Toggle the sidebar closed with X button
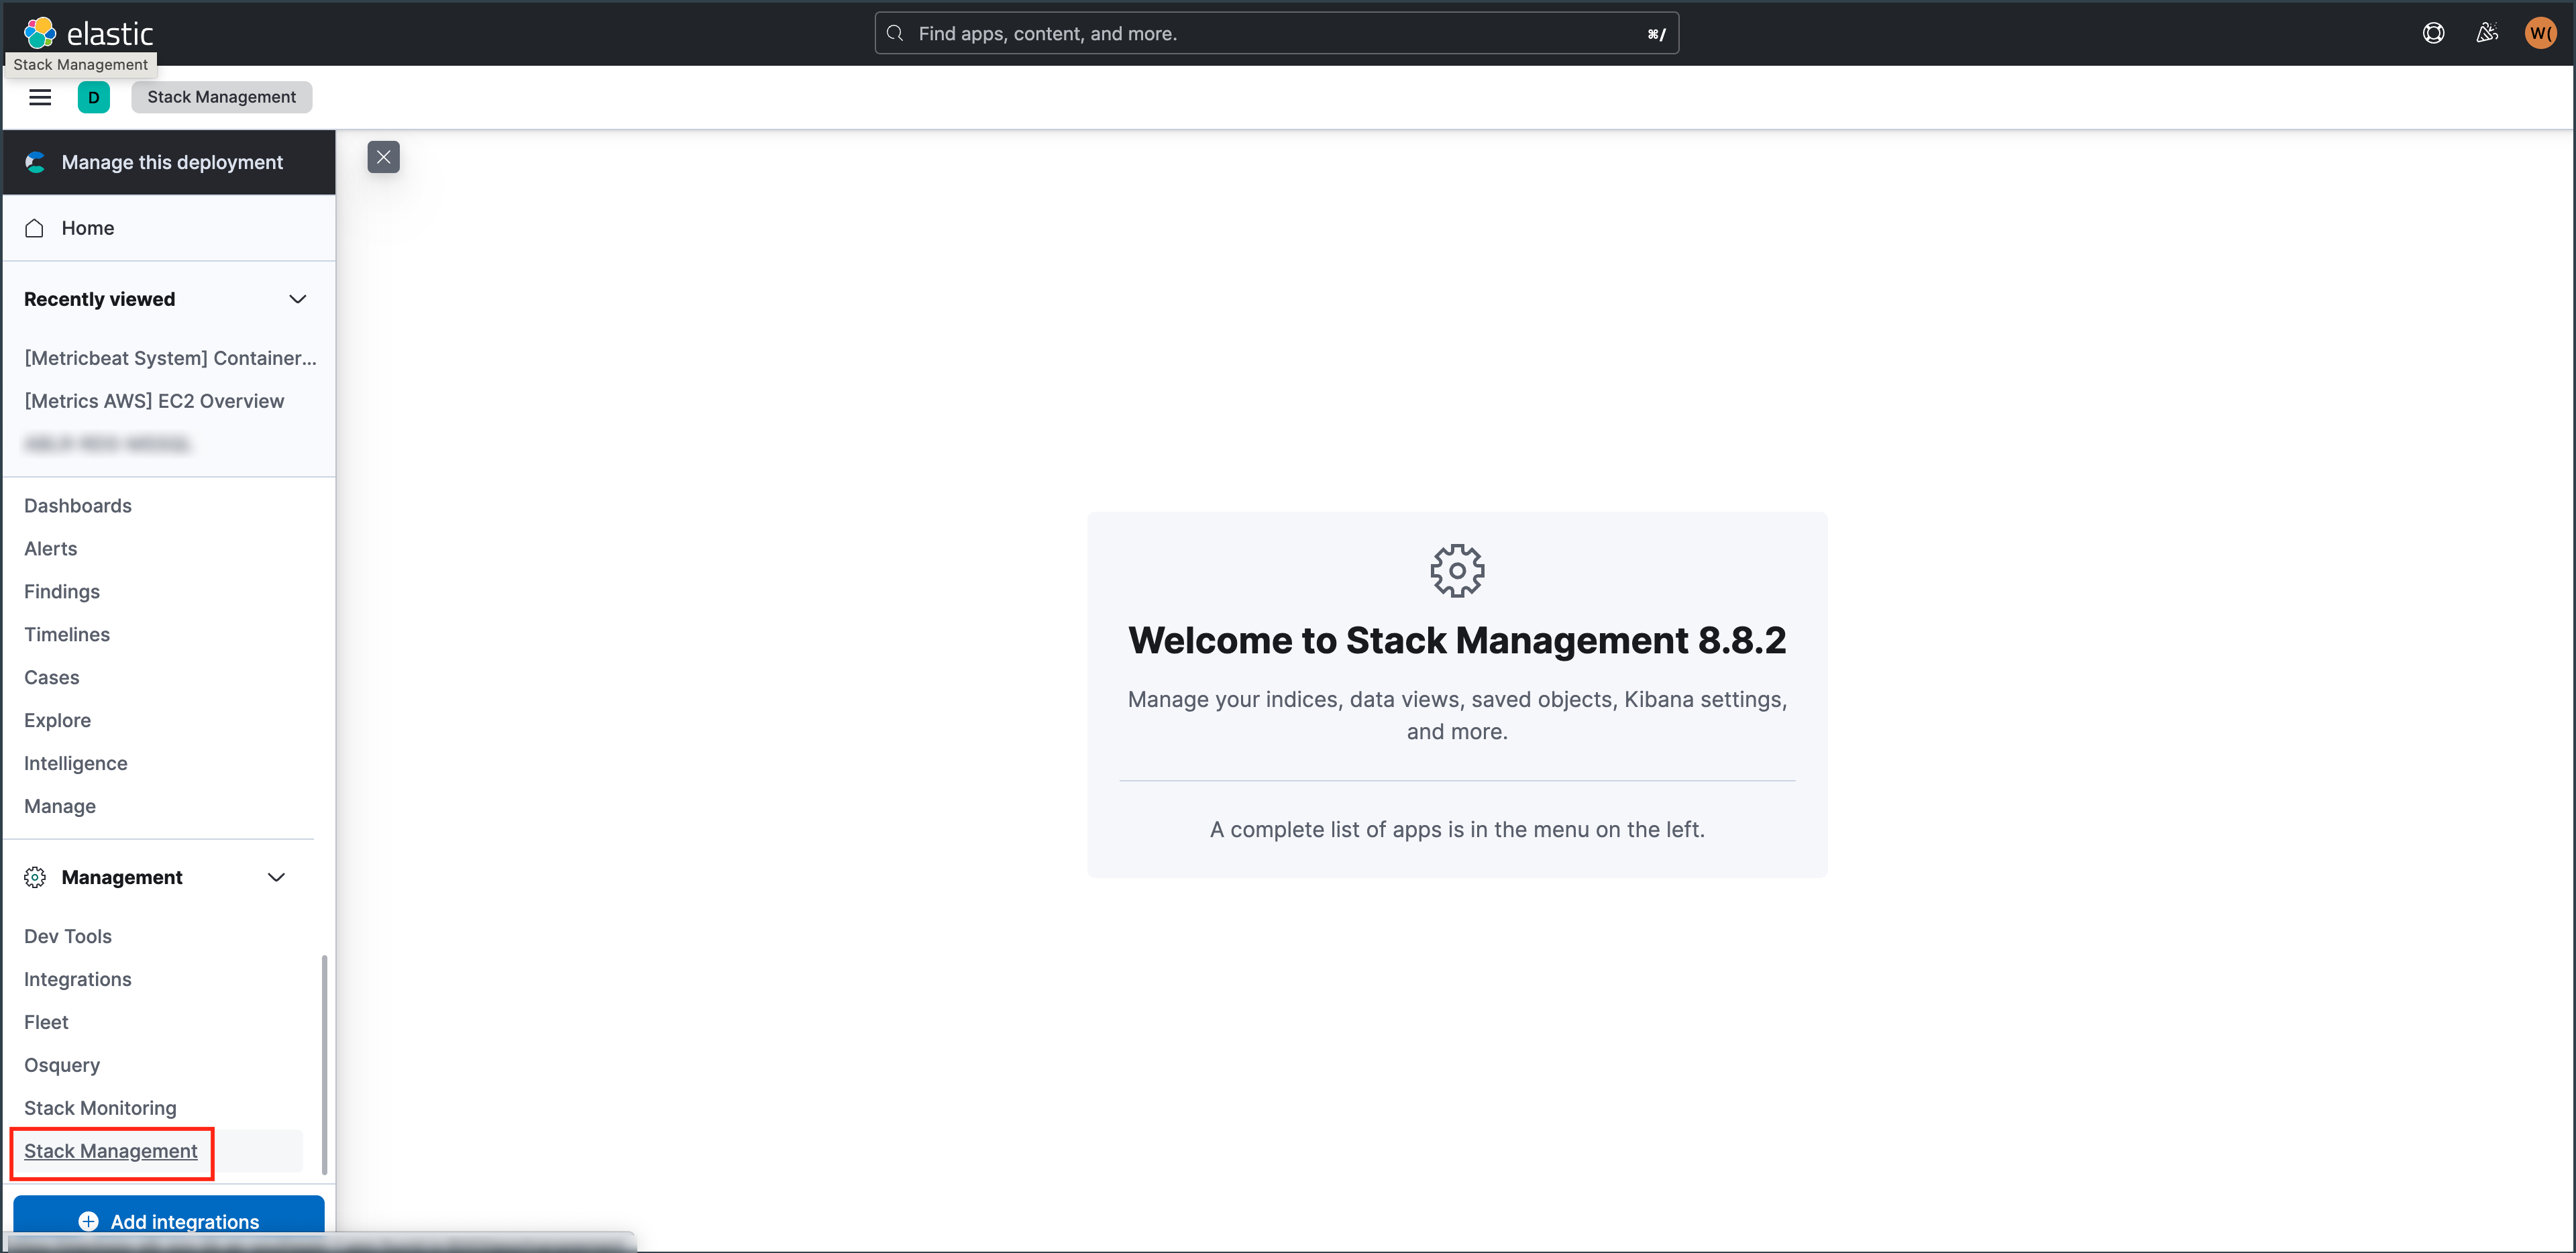2576x1253 pixels. 383,157
